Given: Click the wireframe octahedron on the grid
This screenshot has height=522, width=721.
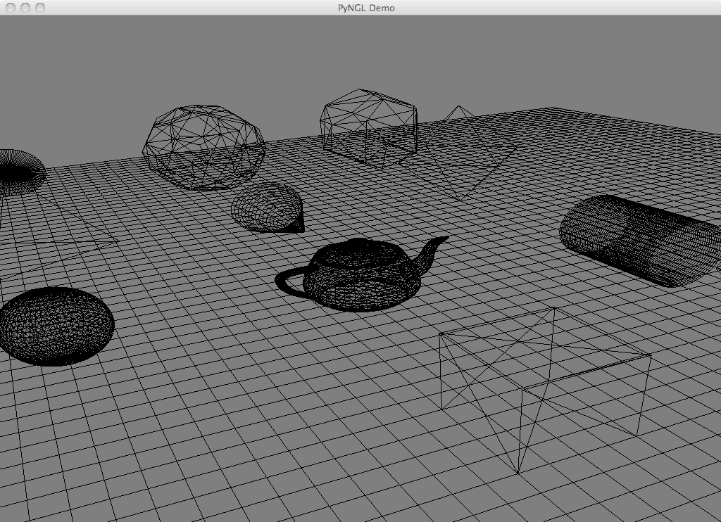Looking at the screenshot, I should pyautogui.click(x=458, y=153).
